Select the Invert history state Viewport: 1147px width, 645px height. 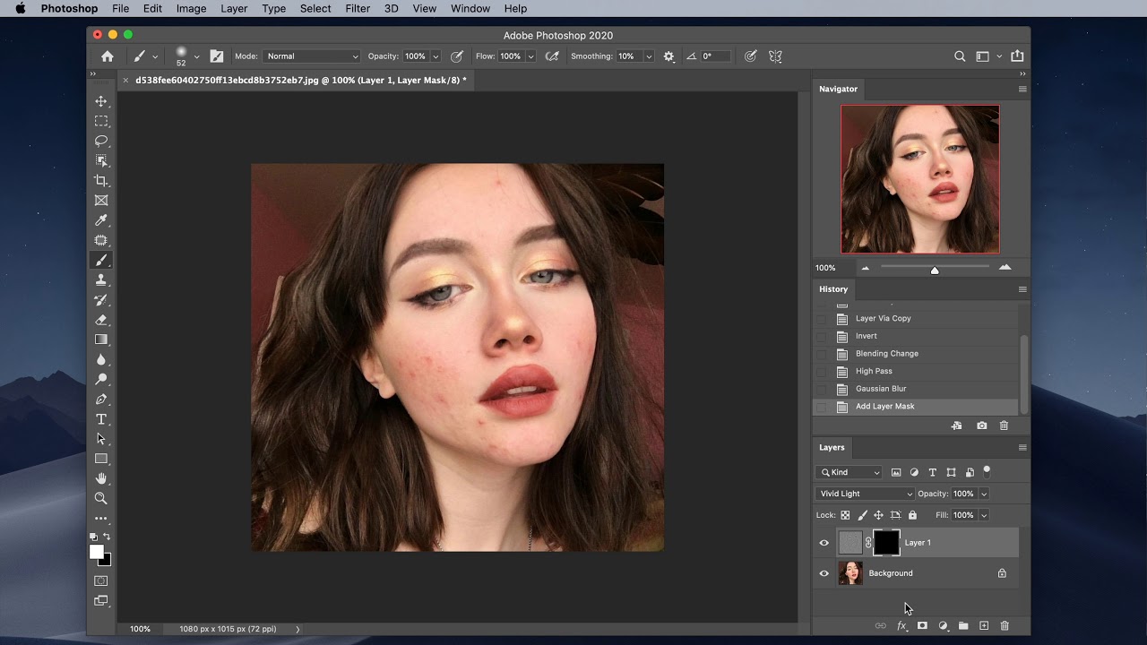coord(866,336)
